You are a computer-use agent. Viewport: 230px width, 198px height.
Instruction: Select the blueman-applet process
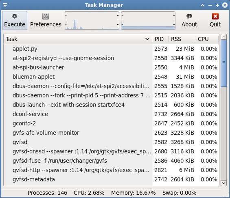point(111,77)
